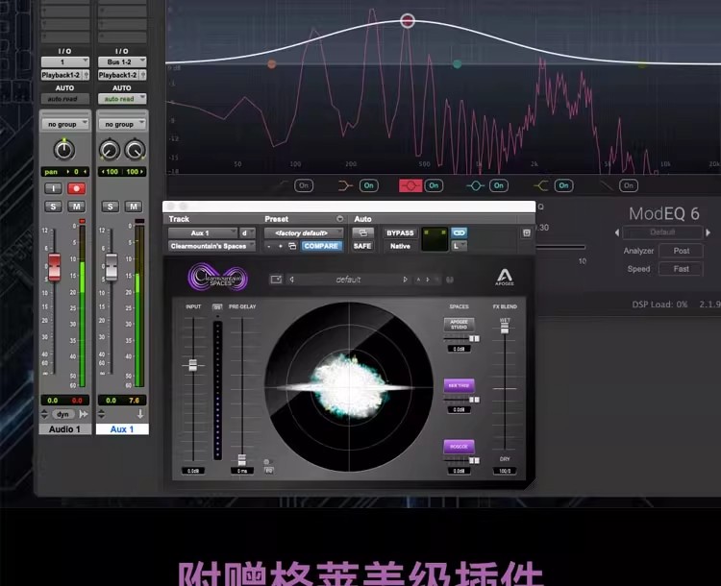Open output window icon beside the dyn button
The width and height of the screenshot is (721, 586).
click(x=84, y=414)
